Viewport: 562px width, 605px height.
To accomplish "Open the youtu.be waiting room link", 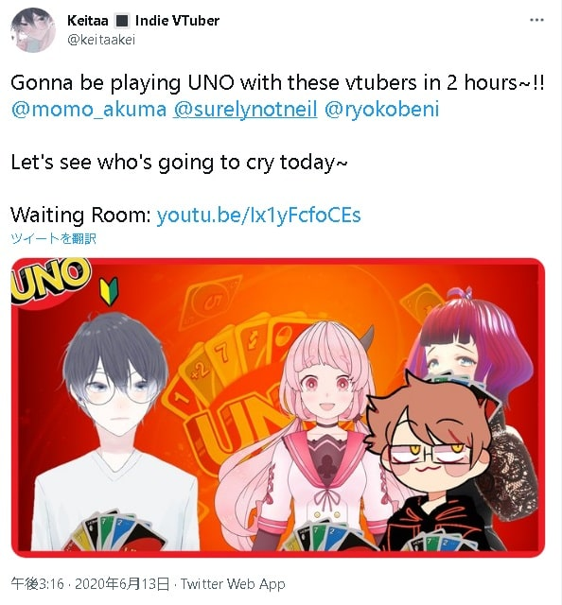I will (258, 215).
